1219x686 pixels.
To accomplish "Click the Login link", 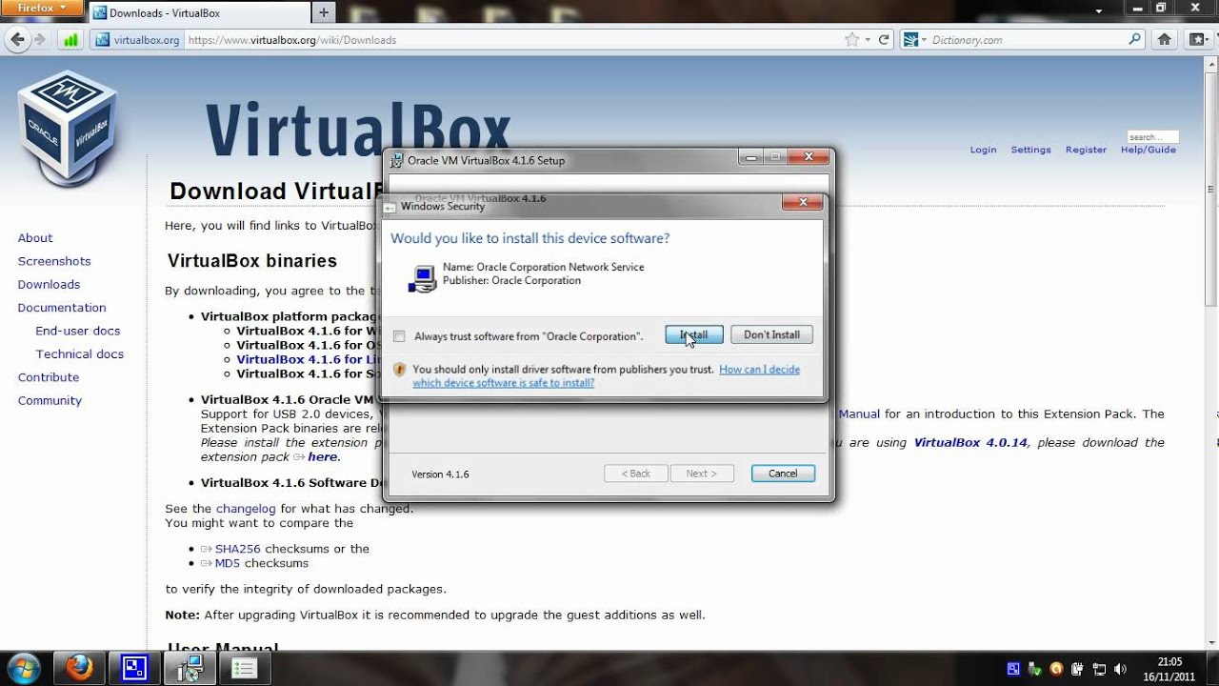I will point(983,150).
